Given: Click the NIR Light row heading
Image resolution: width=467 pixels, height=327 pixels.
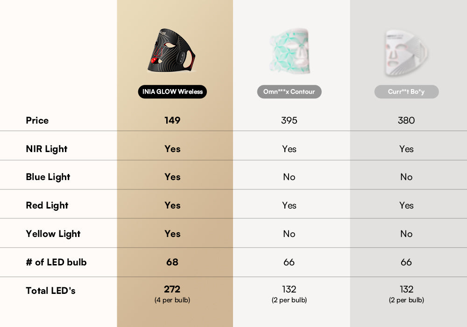Looking at the screenshot, I should tap(47, 149).
